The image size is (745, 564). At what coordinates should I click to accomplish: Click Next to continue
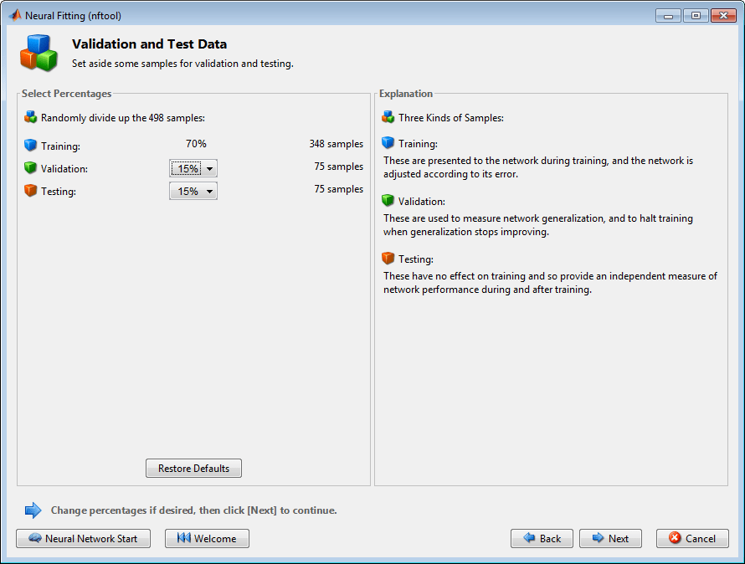(x=610, y=539)
